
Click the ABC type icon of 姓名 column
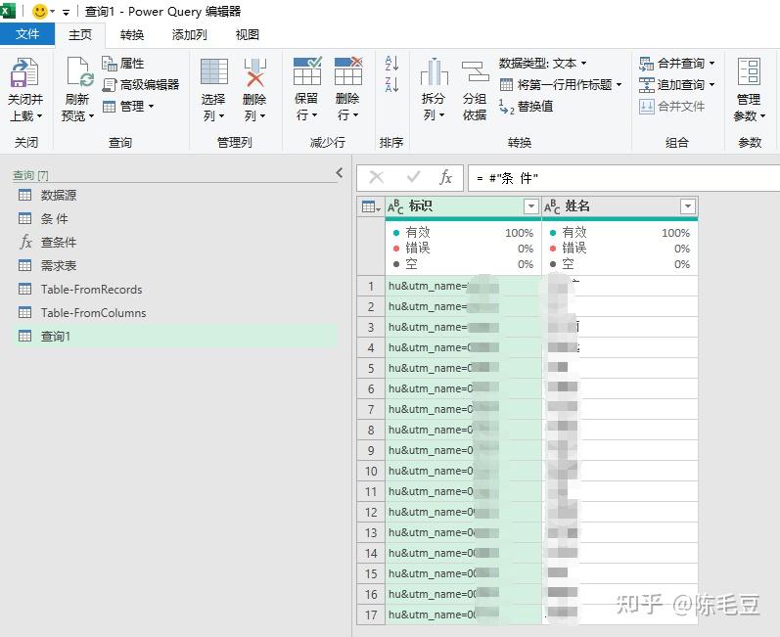point(552,206)
